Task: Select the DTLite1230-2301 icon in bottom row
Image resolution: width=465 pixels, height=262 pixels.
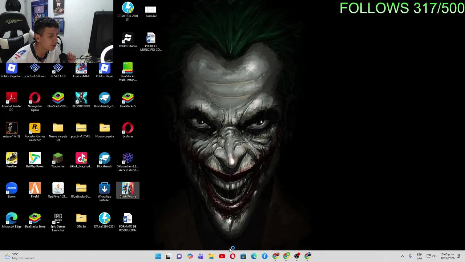Action: (x=105, y=221)
